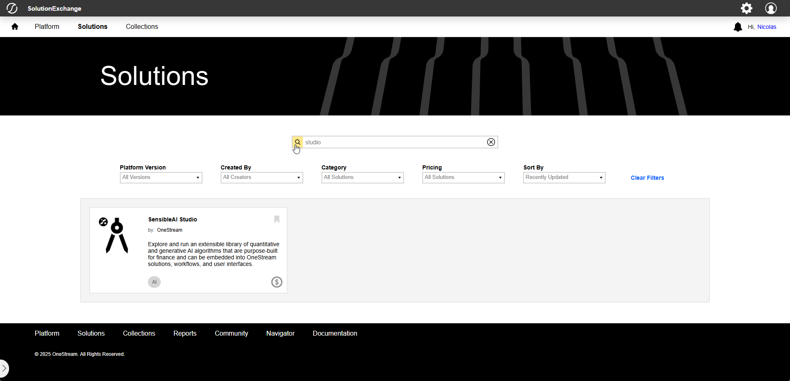Open the Created By dropdown
Viewport: 790px width, 381px height.
point(262,178)
